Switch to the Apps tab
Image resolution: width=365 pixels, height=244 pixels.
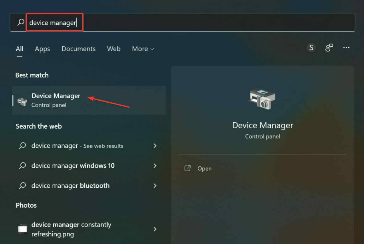coord(42,49)
